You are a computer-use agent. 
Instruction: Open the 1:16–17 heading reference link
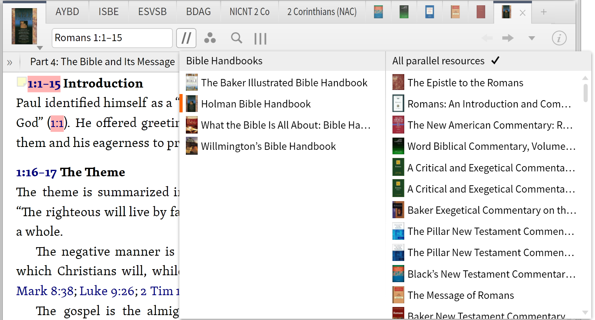coord(36,173)
